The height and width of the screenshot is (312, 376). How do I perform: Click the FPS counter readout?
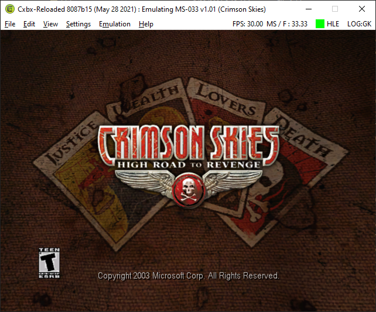click(x=248, y=24)
